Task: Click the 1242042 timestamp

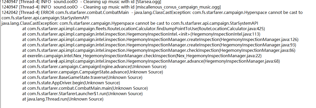Action: coord(9,13)
